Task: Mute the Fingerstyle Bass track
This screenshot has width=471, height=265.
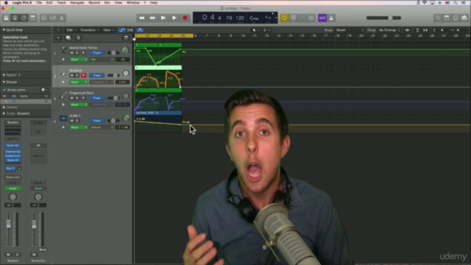Action: point(72,98)
